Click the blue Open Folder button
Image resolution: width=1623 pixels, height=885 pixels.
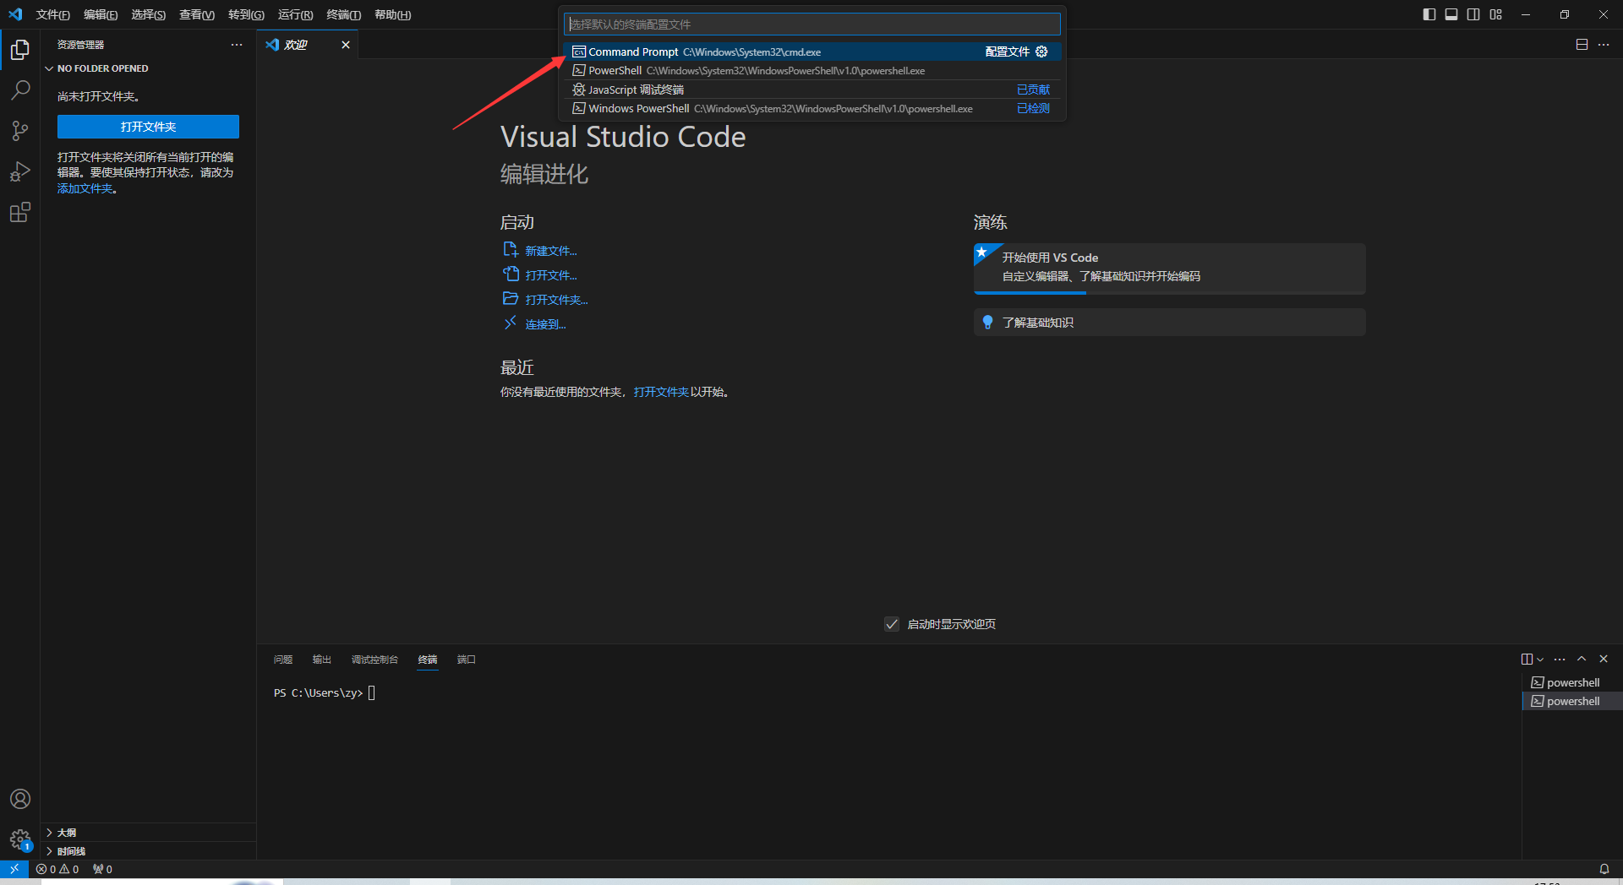(x=148, y=127)
